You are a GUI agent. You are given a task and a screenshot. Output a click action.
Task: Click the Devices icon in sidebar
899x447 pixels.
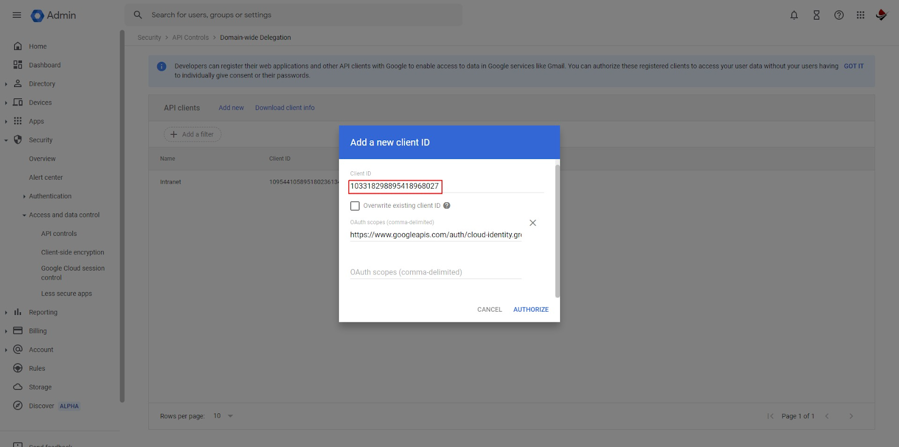pos(18,102)
